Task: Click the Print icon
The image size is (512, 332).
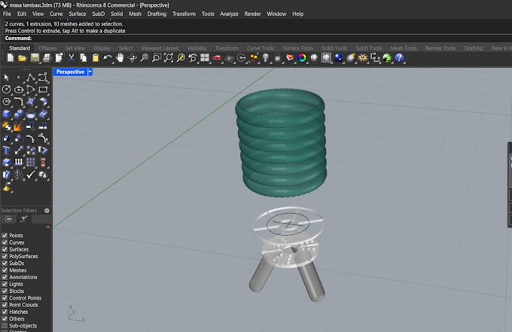Action: 47,58
